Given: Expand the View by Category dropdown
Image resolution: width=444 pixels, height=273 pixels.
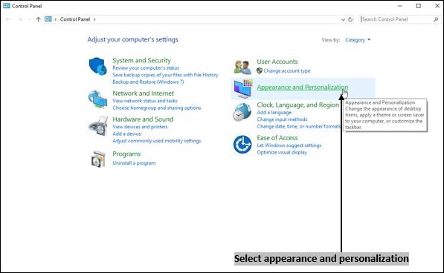Looking at the screenshot, I should (358, 40).
